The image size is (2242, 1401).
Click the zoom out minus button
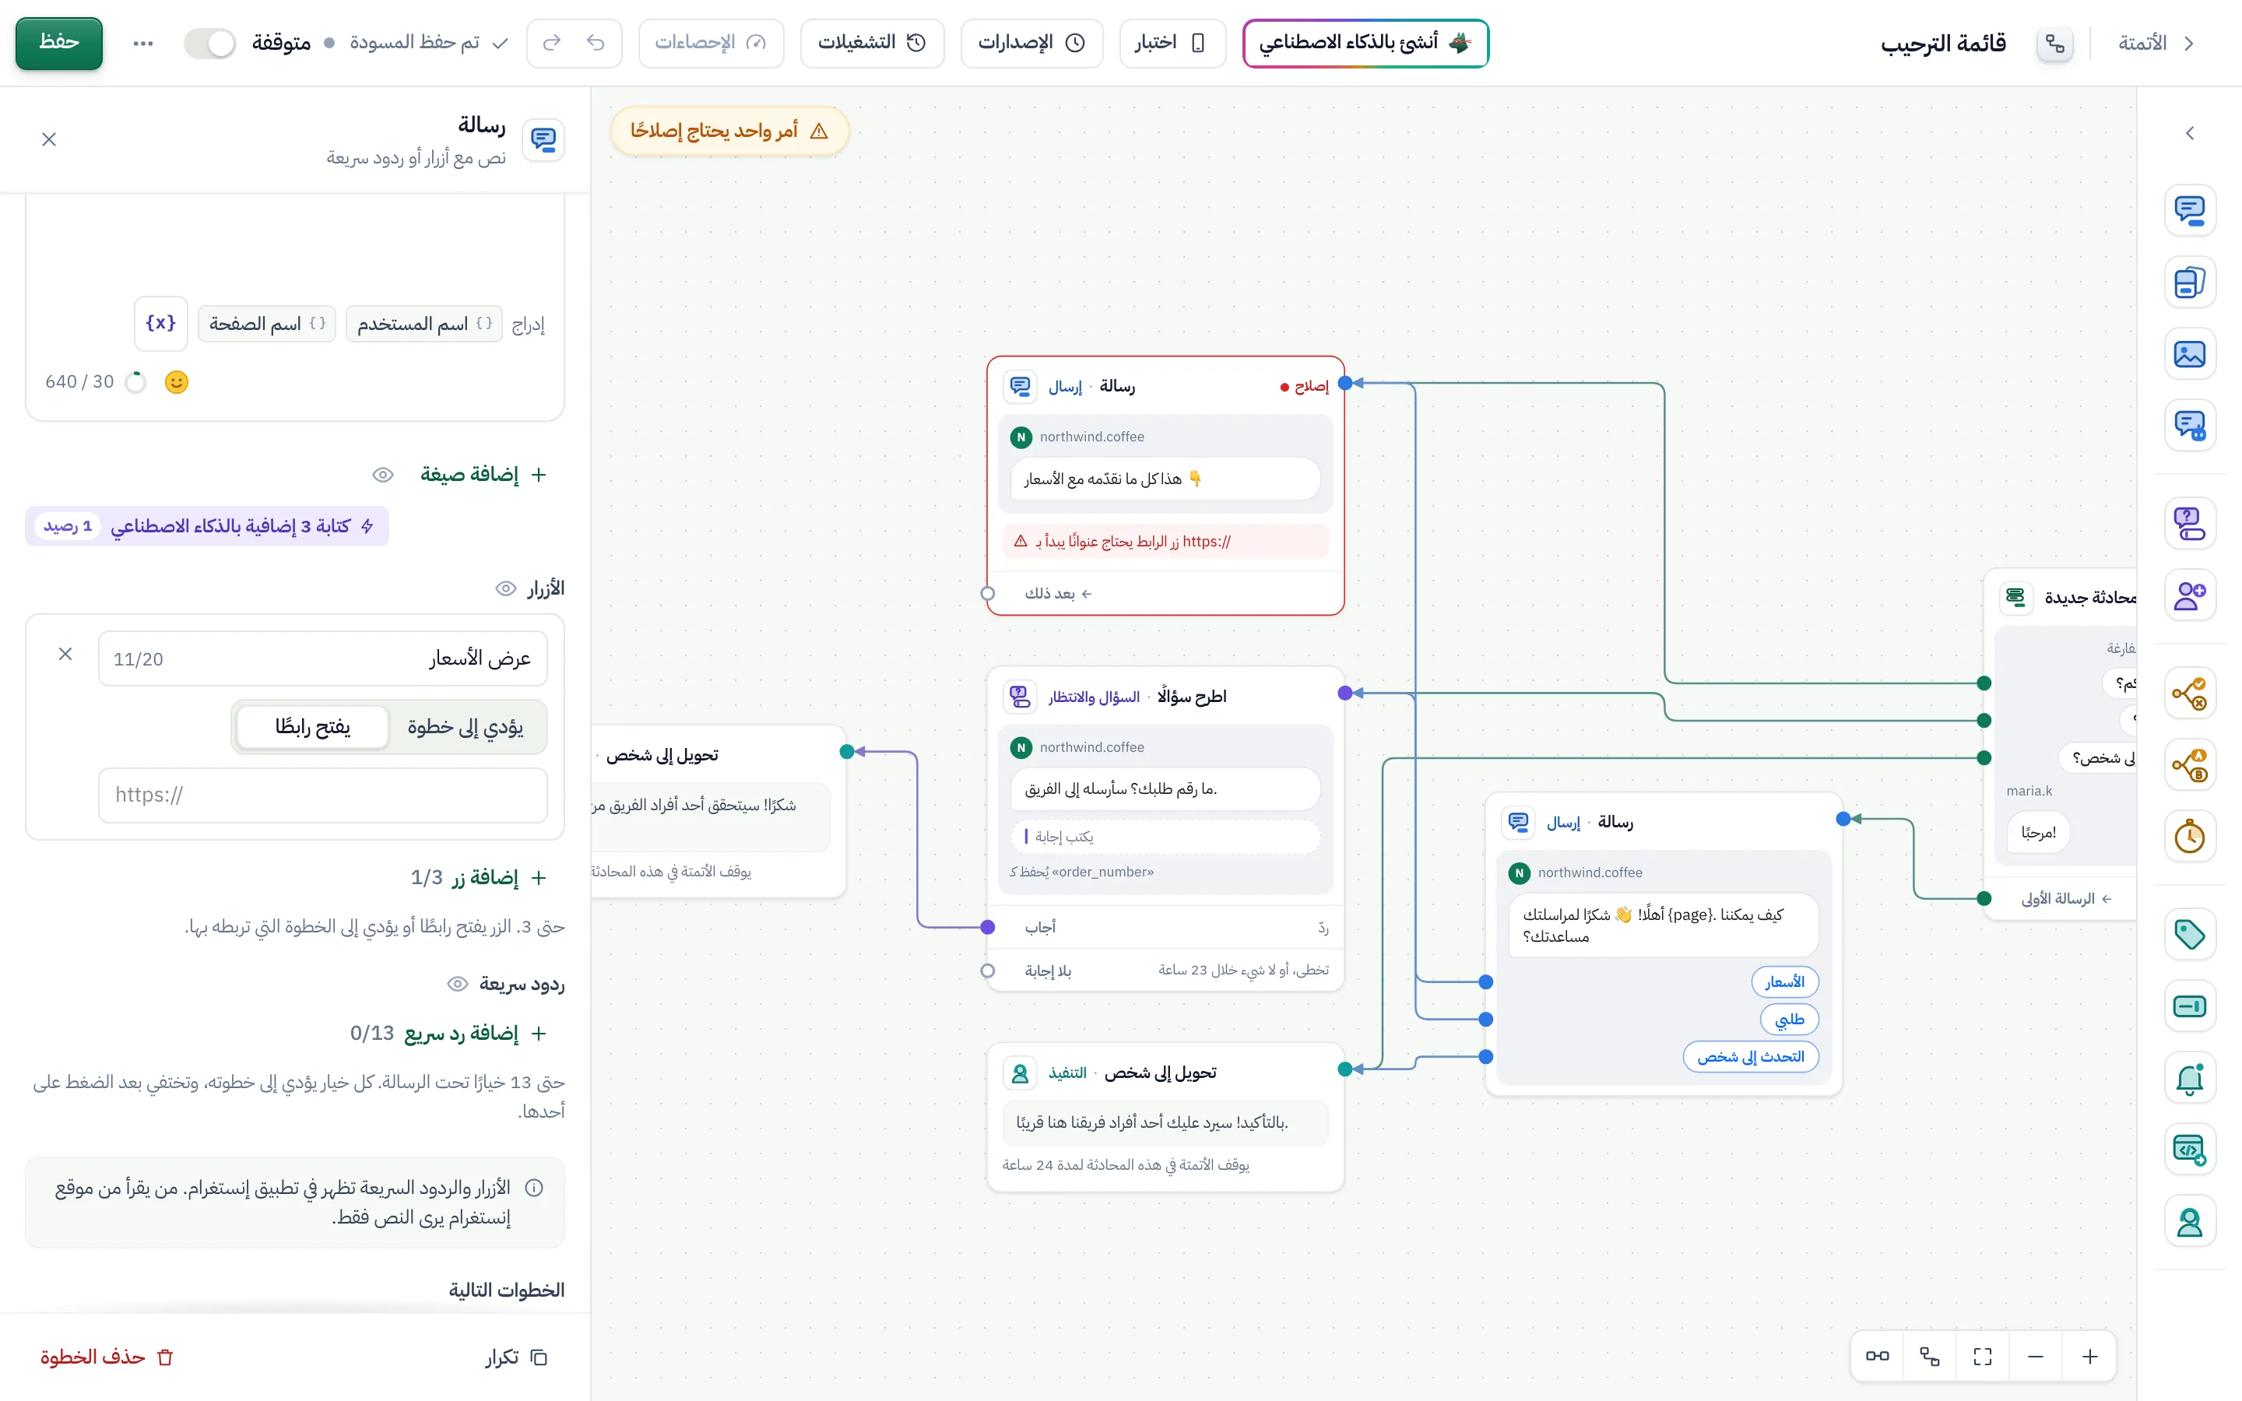coord(2036,1357)
